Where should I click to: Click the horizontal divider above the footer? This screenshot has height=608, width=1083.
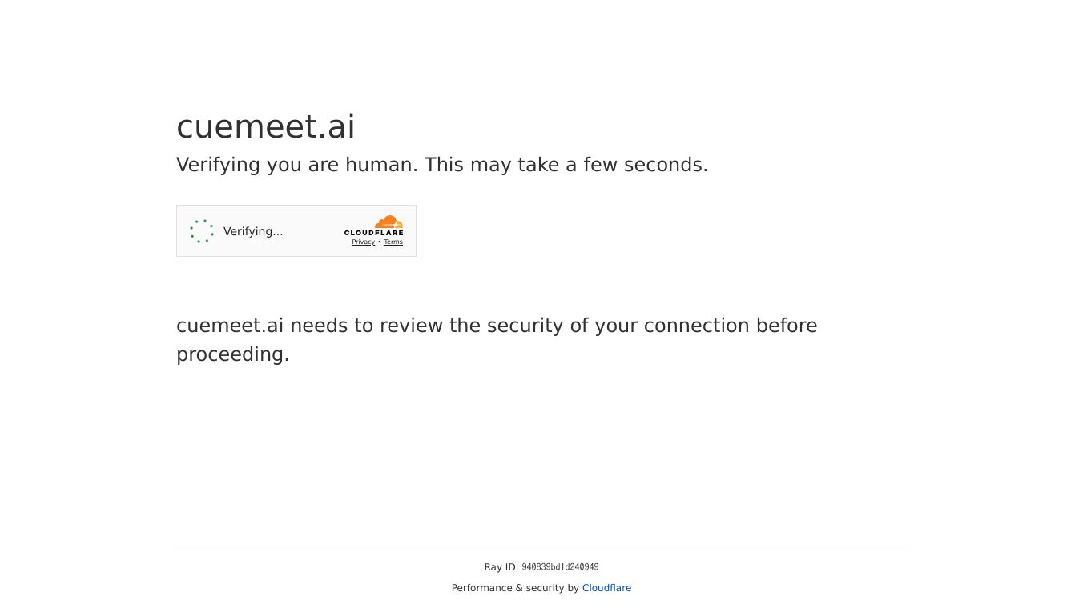541,546
